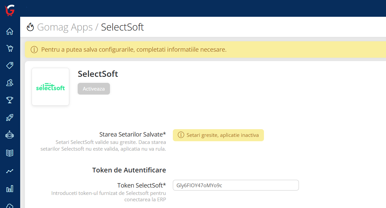Click the Setari gresite, aplicatie inactiva status badge
Screen dimensions: 386x208
coord(218,135)
